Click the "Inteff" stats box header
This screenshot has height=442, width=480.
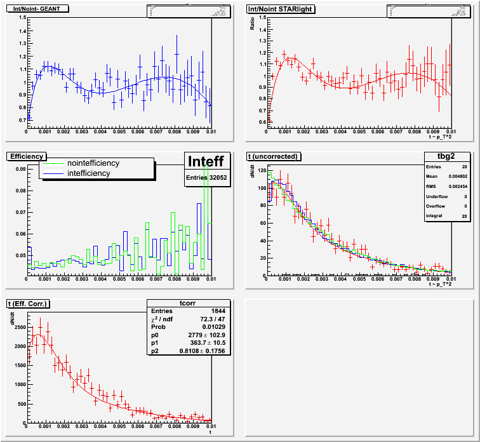click(206, 161)
